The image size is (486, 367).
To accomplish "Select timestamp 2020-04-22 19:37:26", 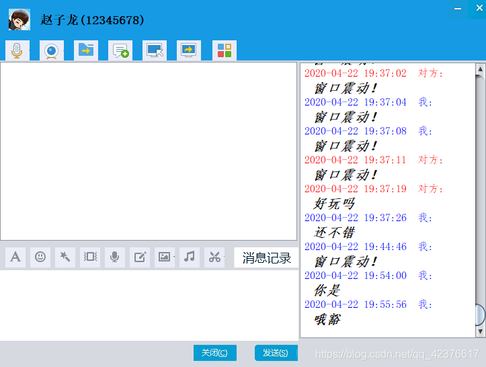I will pos(355,218).
